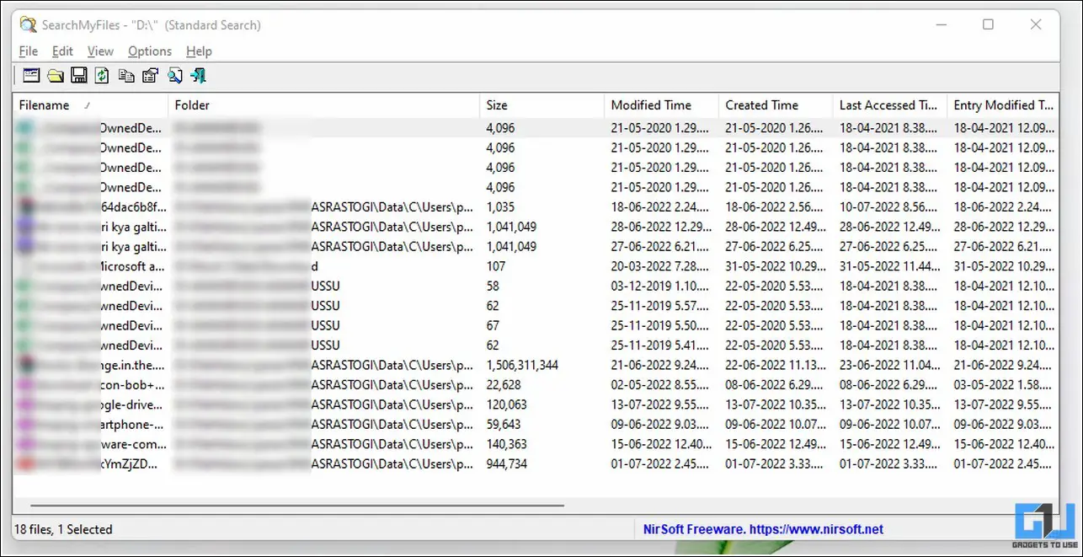Click the SearchMyFiles title bar app icon
The width and height of the screenshot is (1083, 557).
click(29, 24)
